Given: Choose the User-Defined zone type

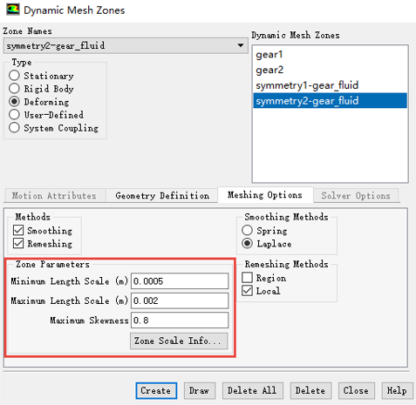Looking at the screenshot, I should (14, 115).
